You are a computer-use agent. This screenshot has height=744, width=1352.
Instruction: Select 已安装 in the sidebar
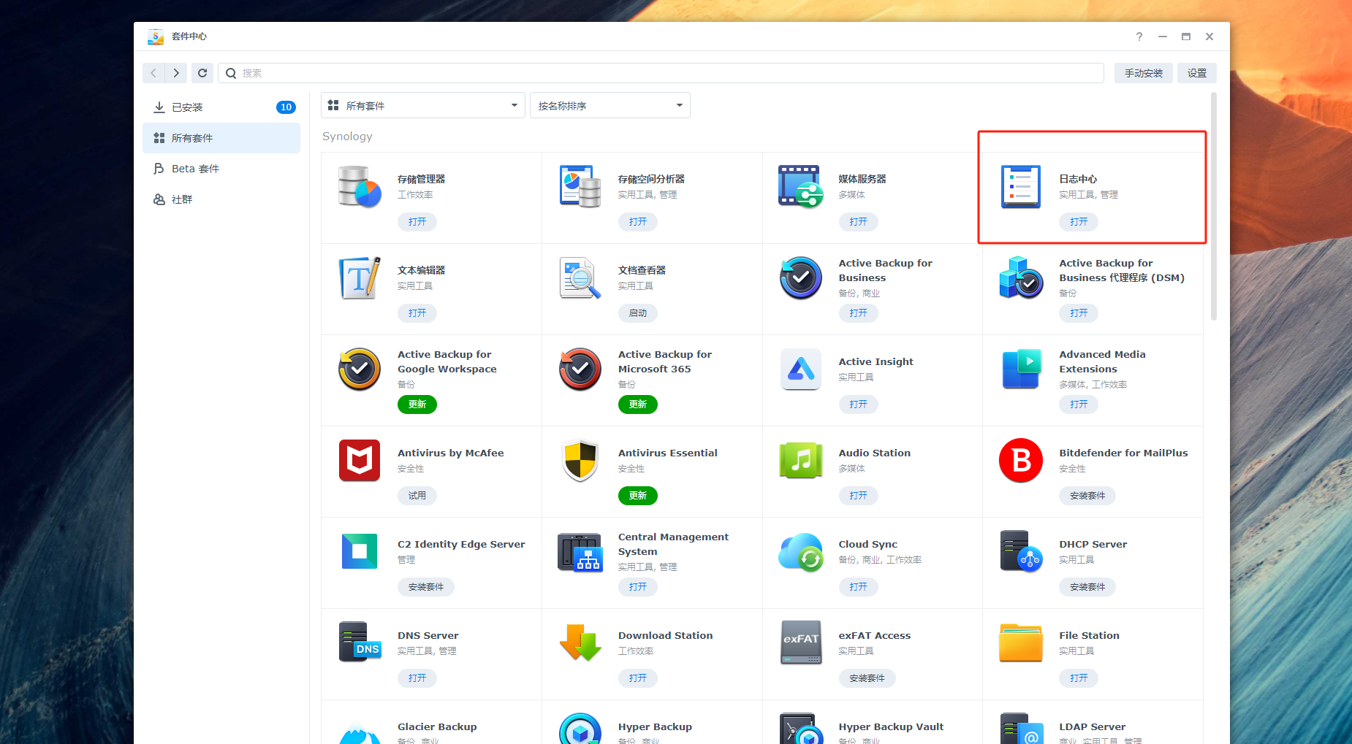pos(221,107)
